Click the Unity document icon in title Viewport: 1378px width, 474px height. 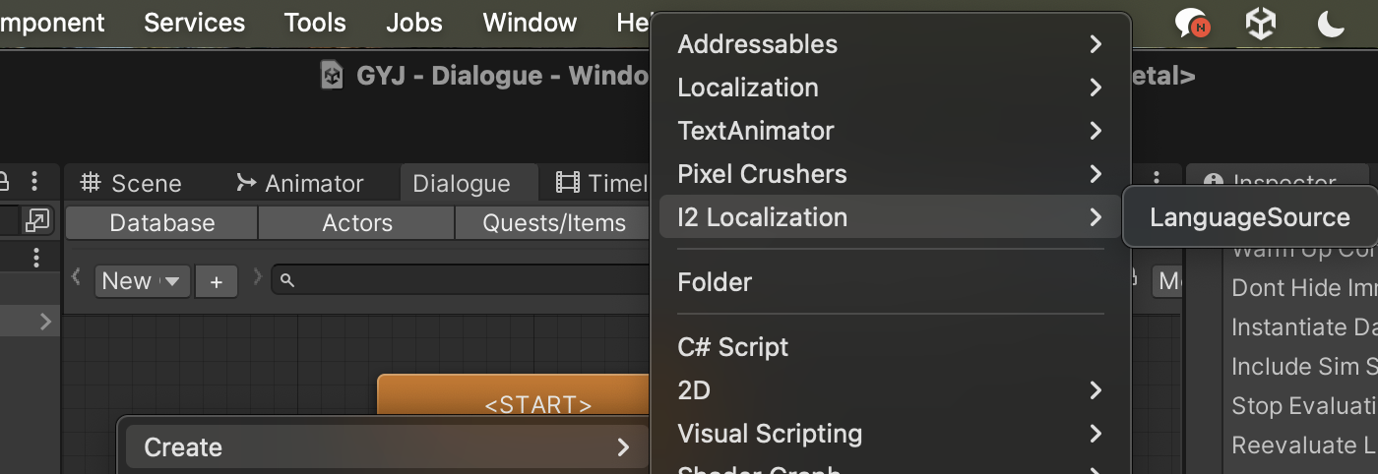pyautogui.click(x=333, y=75)
